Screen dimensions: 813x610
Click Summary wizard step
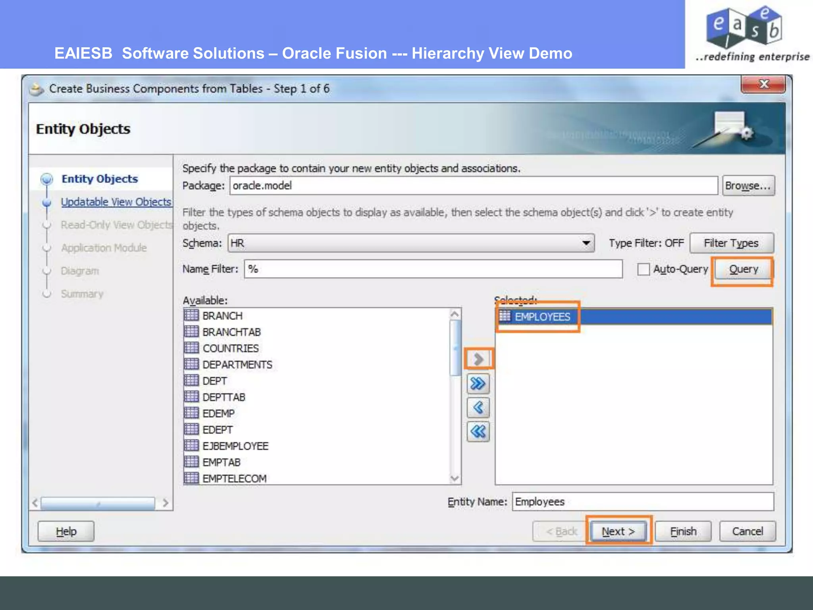(82, 294)
